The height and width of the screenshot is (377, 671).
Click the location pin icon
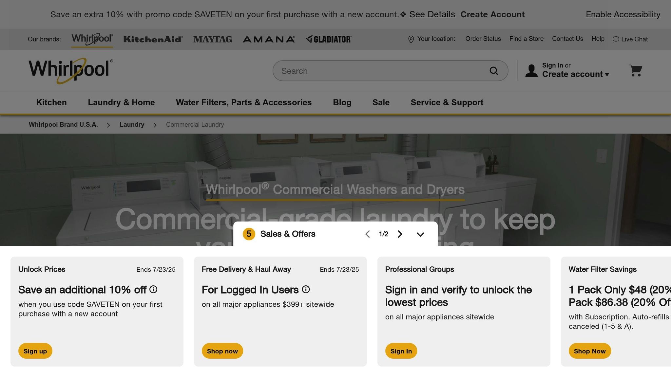pyautogui.click(x=411, y=39)
